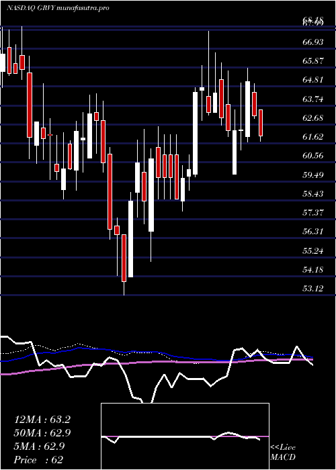Click the Price : 62 readout
The height and width of the screenshot is (470, 336).
(x=39, y=460)
